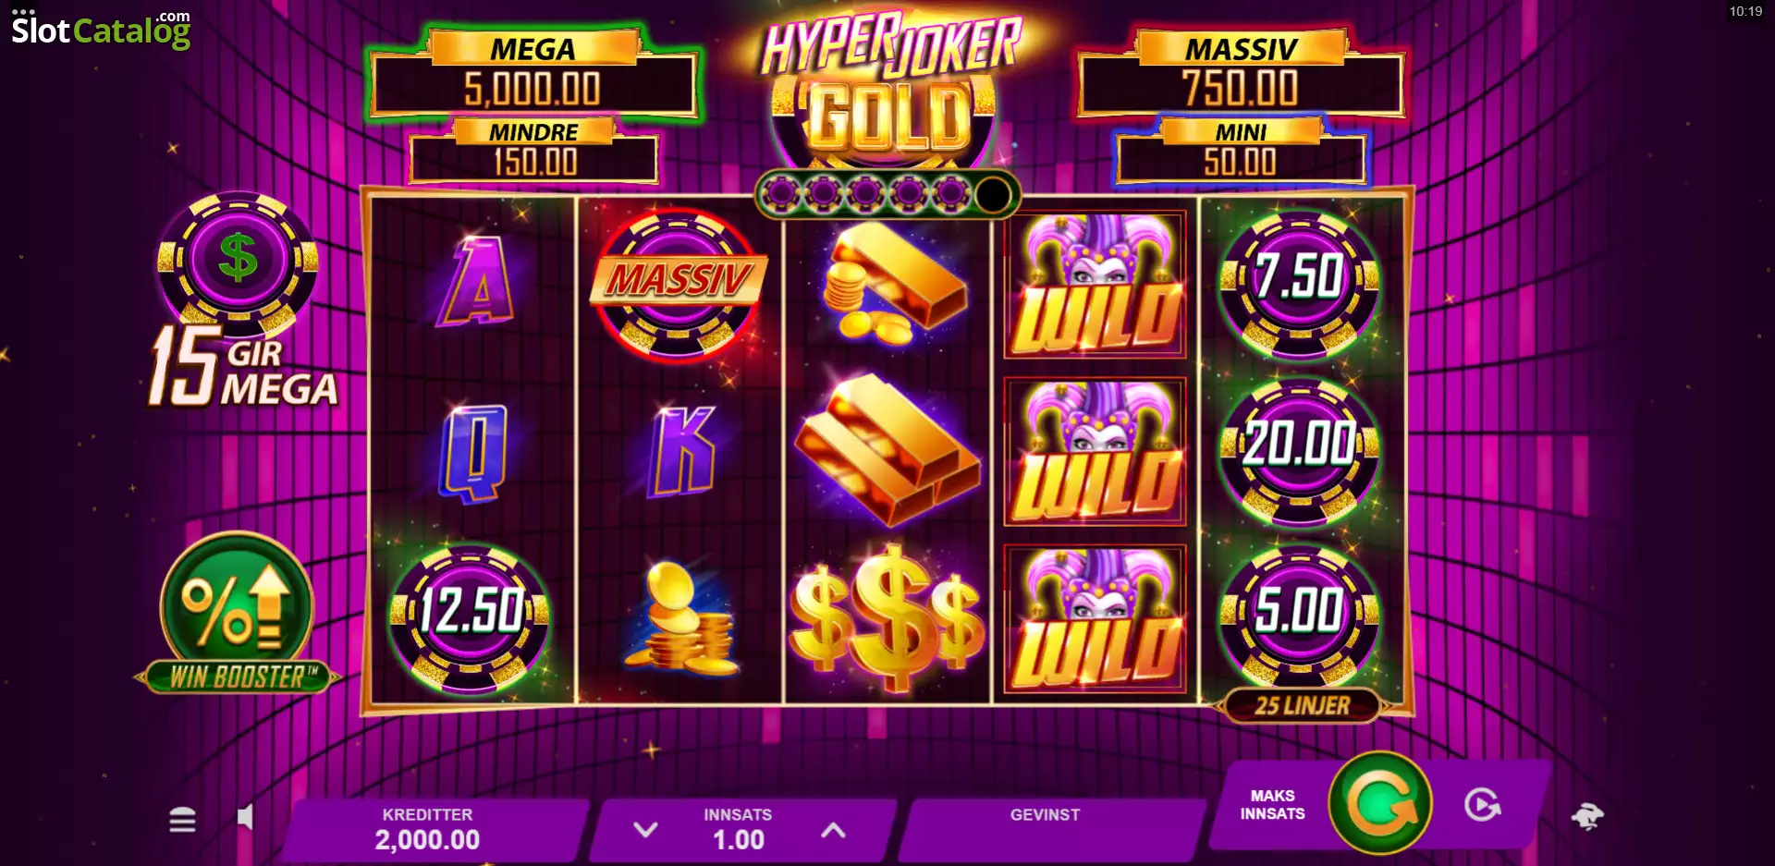
Task: Mute the game sound speaker icon
Action: pos(245,817)
